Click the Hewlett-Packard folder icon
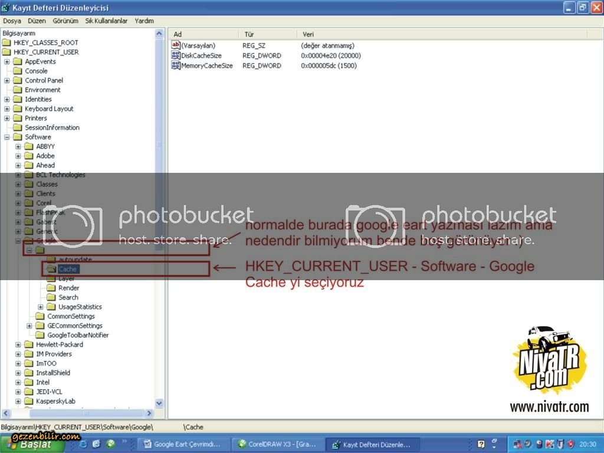Image resolution: width=604 pixels, height=453 pixels. (29, 344)
